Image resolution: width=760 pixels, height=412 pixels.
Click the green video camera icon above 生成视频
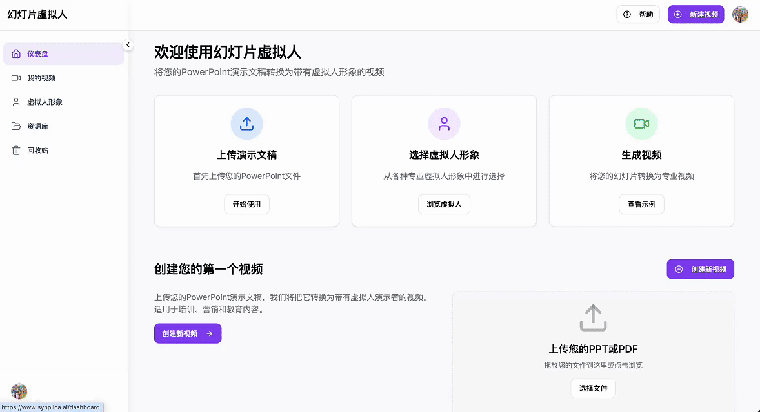click(641, 124)
